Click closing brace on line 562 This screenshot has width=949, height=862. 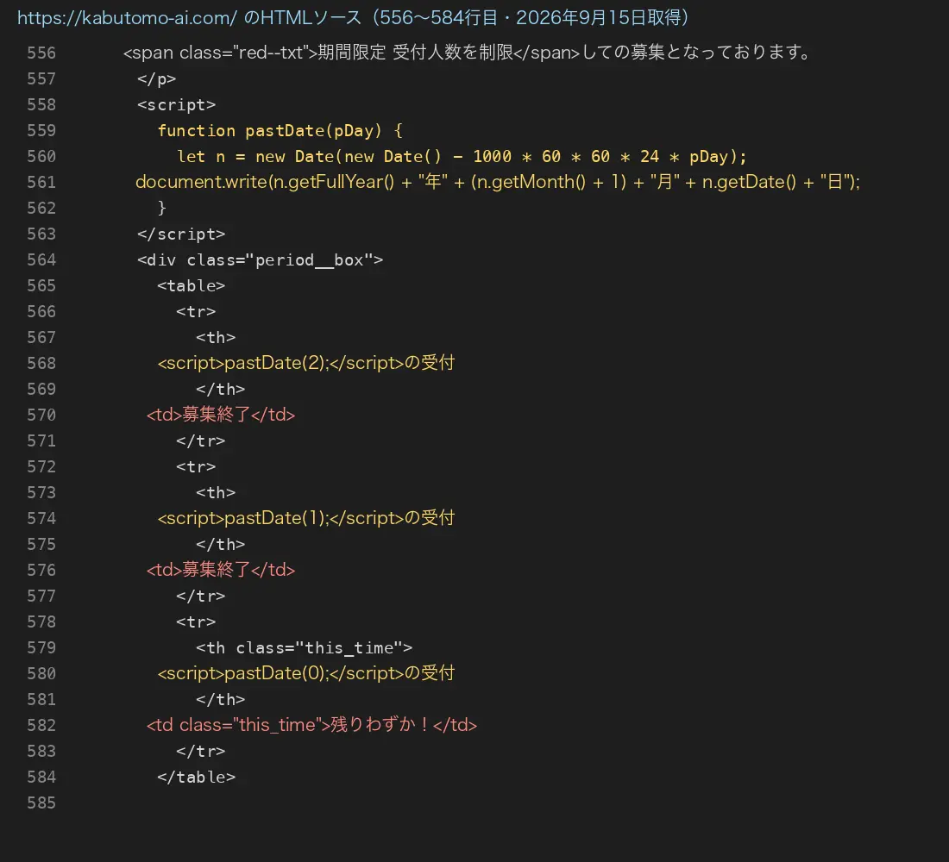pyautogui.click(x=161, y=208)
